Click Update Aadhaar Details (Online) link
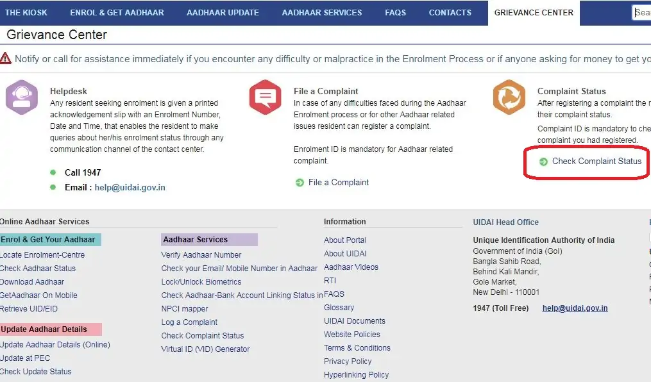Image resolution: width=651 pixels, height=382 pixels. pos(55,345)
